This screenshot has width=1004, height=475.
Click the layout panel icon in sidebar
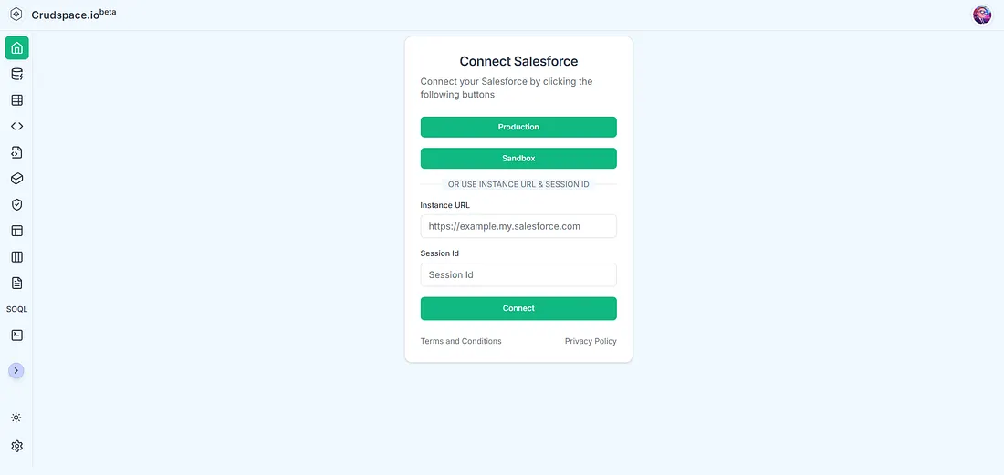16,231
